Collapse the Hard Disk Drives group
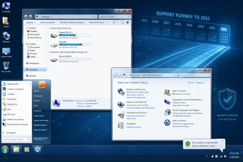The image size is (243, 162). [50, 28]
